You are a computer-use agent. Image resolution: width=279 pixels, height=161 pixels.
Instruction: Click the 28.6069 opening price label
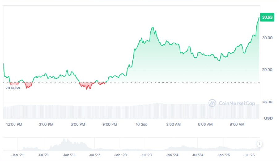[13, 88]
